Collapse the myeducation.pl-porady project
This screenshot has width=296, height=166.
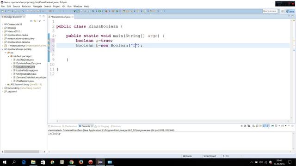point(3,49)
